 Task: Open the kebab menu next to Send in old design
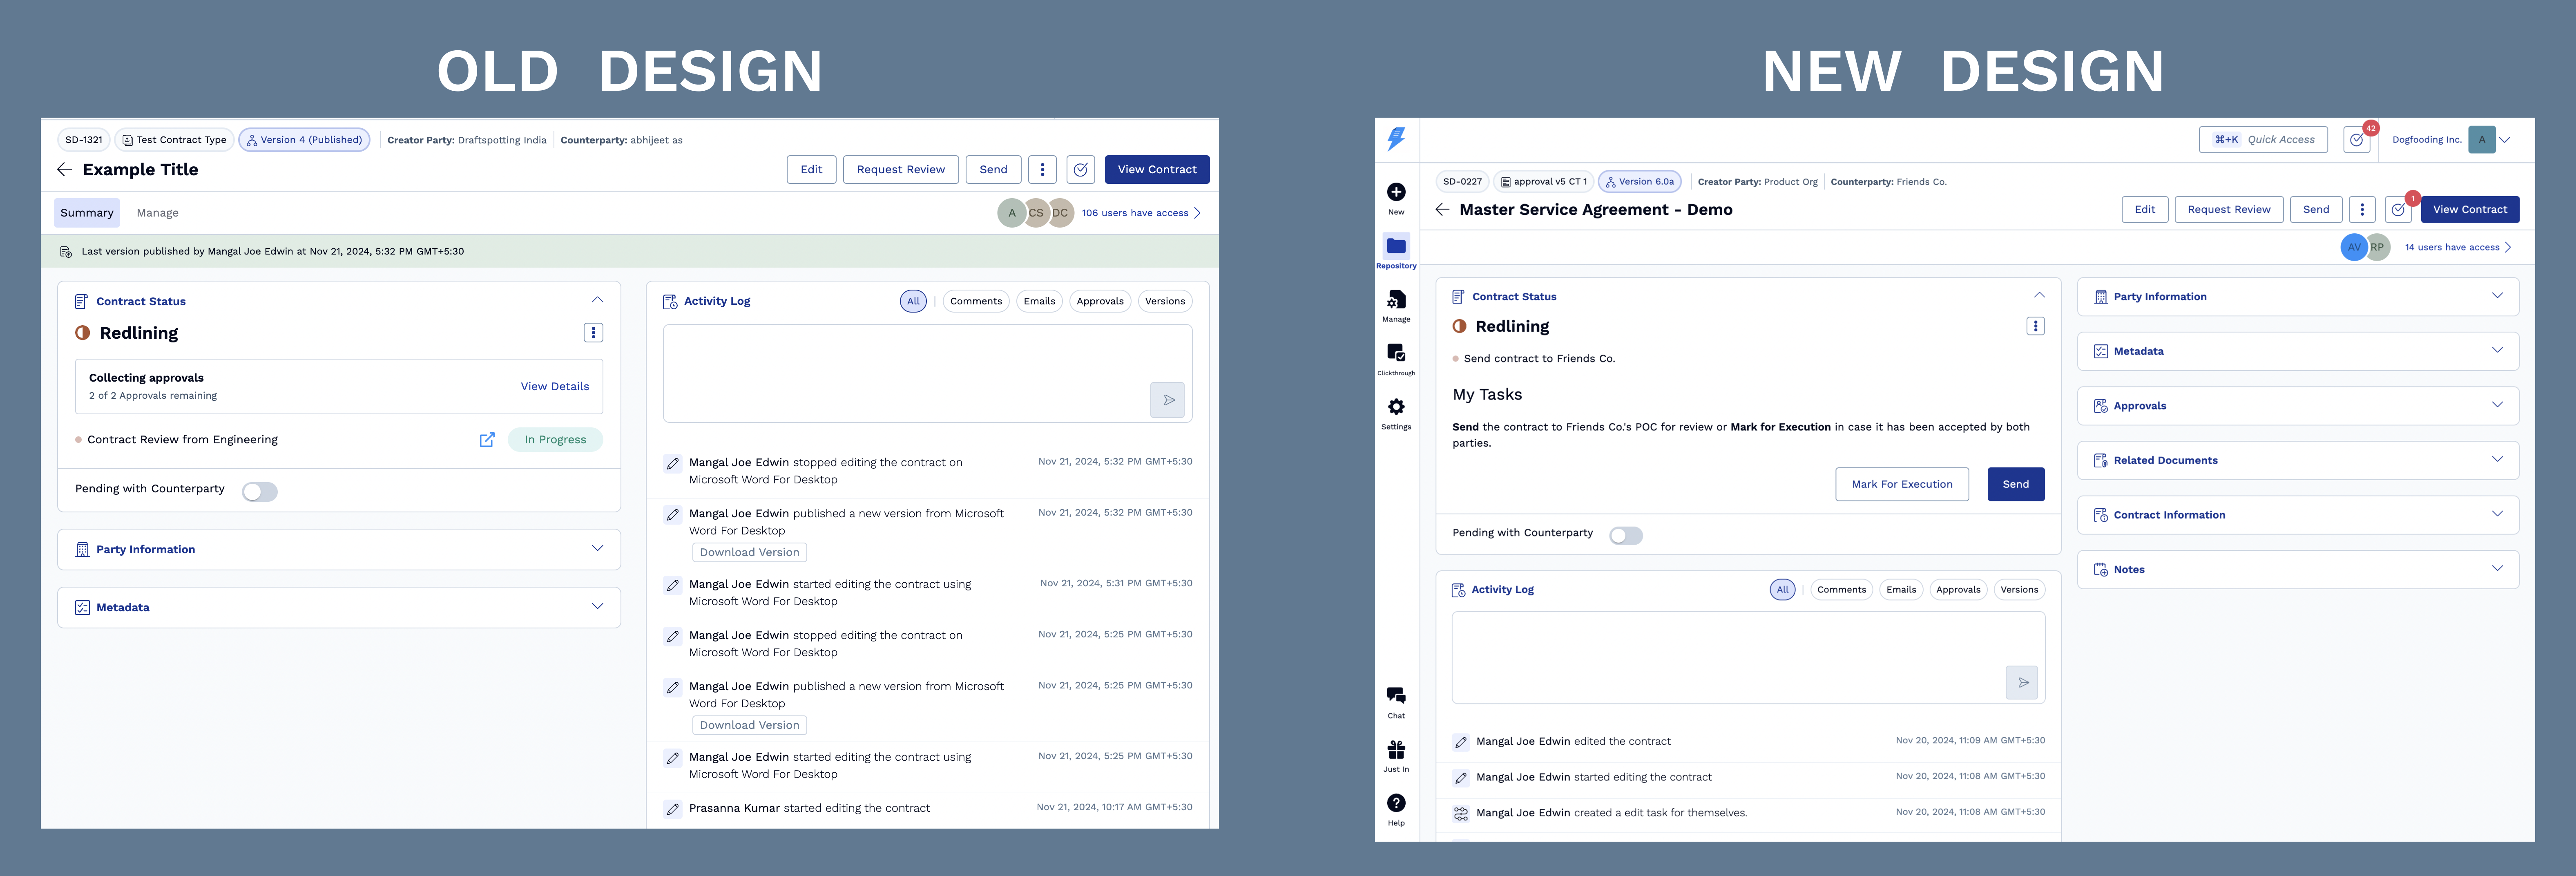tap(1042, 170)
